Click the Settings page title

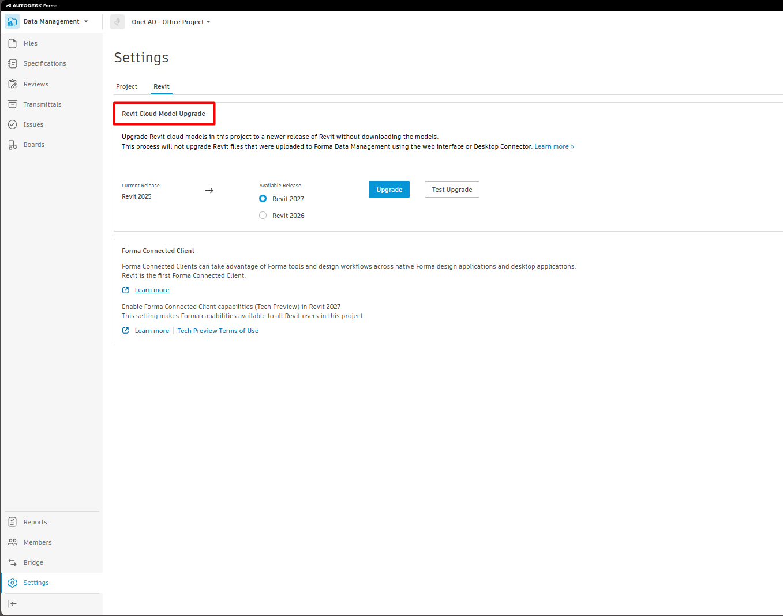(141, 58)
